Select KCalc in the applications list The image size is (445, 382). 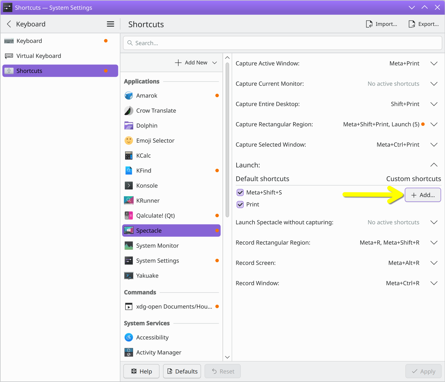pyautogui.click(x=171, y=156)
